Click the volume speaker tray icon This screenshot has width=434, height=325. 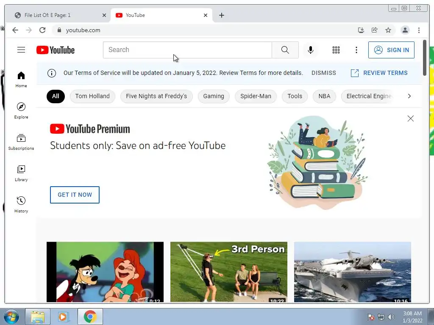[391, 317]
